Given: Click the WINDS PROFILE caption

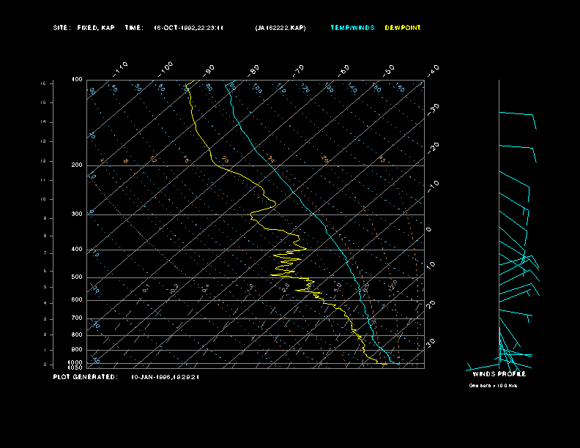Looking at the screenshot, I should (x=499, y=374).
